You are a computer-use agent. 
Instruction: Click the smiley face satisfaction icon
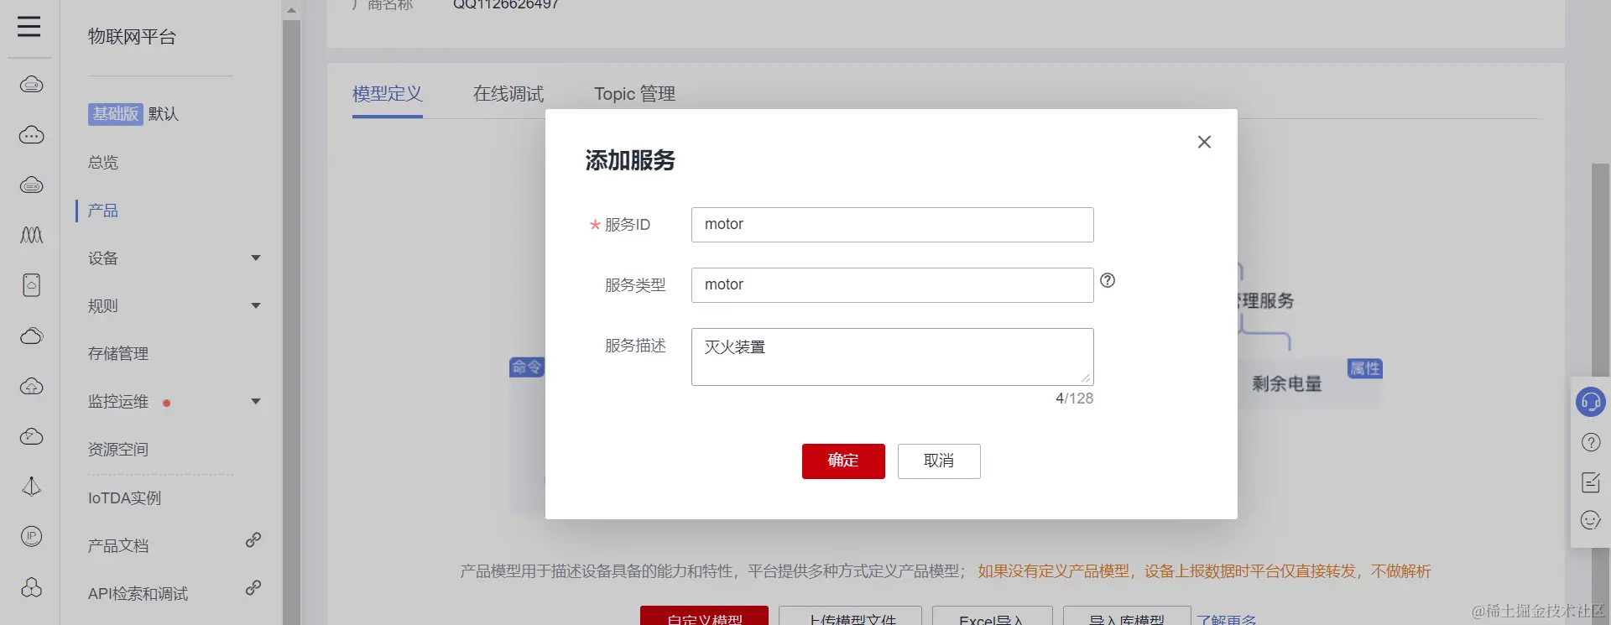coord(1590,520)
